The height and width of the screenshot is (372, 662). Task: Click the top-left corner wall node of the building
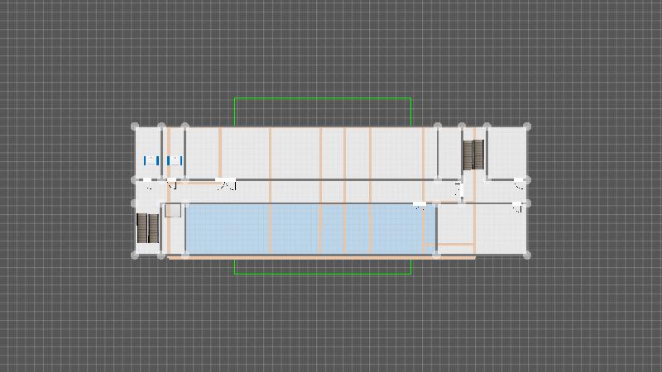[136, 126]
